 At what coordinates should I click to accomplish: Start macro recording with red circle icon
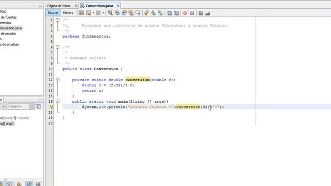click(x=185, y=13)
